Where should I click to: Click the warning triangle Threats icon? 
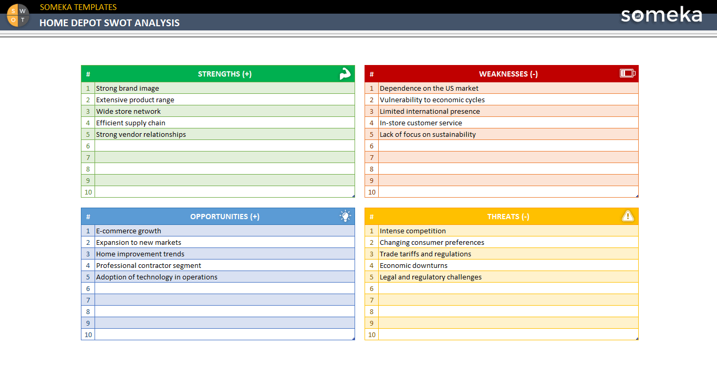(x=628, y=216)
